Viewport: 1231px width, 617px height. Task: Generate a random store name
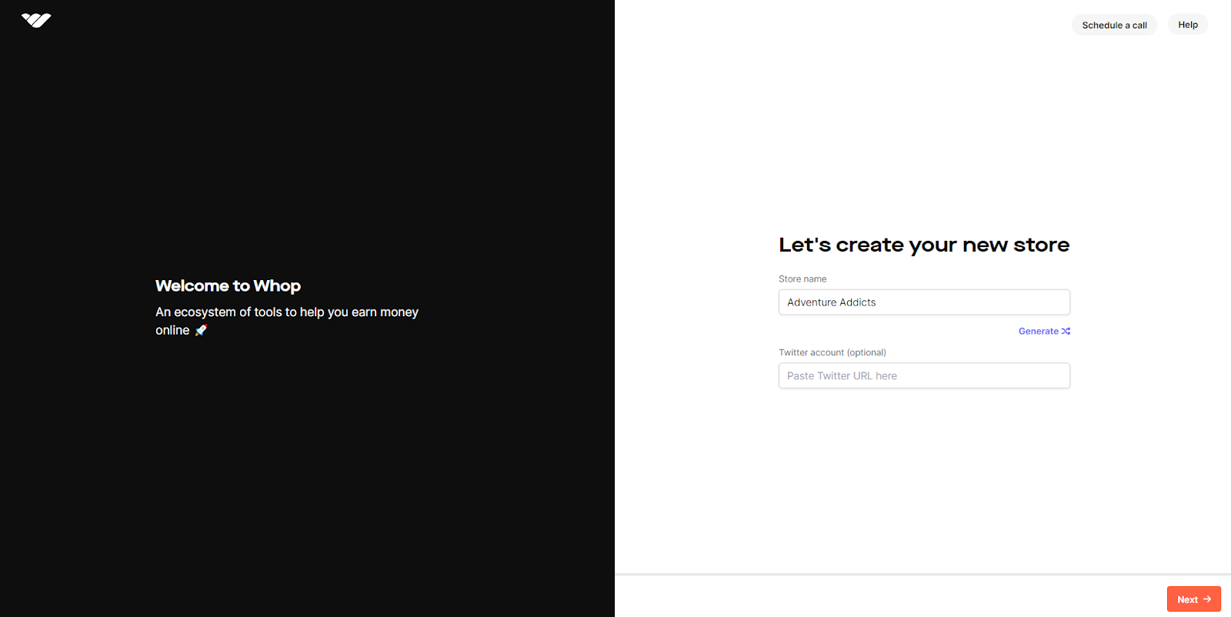pos(1043,332)
